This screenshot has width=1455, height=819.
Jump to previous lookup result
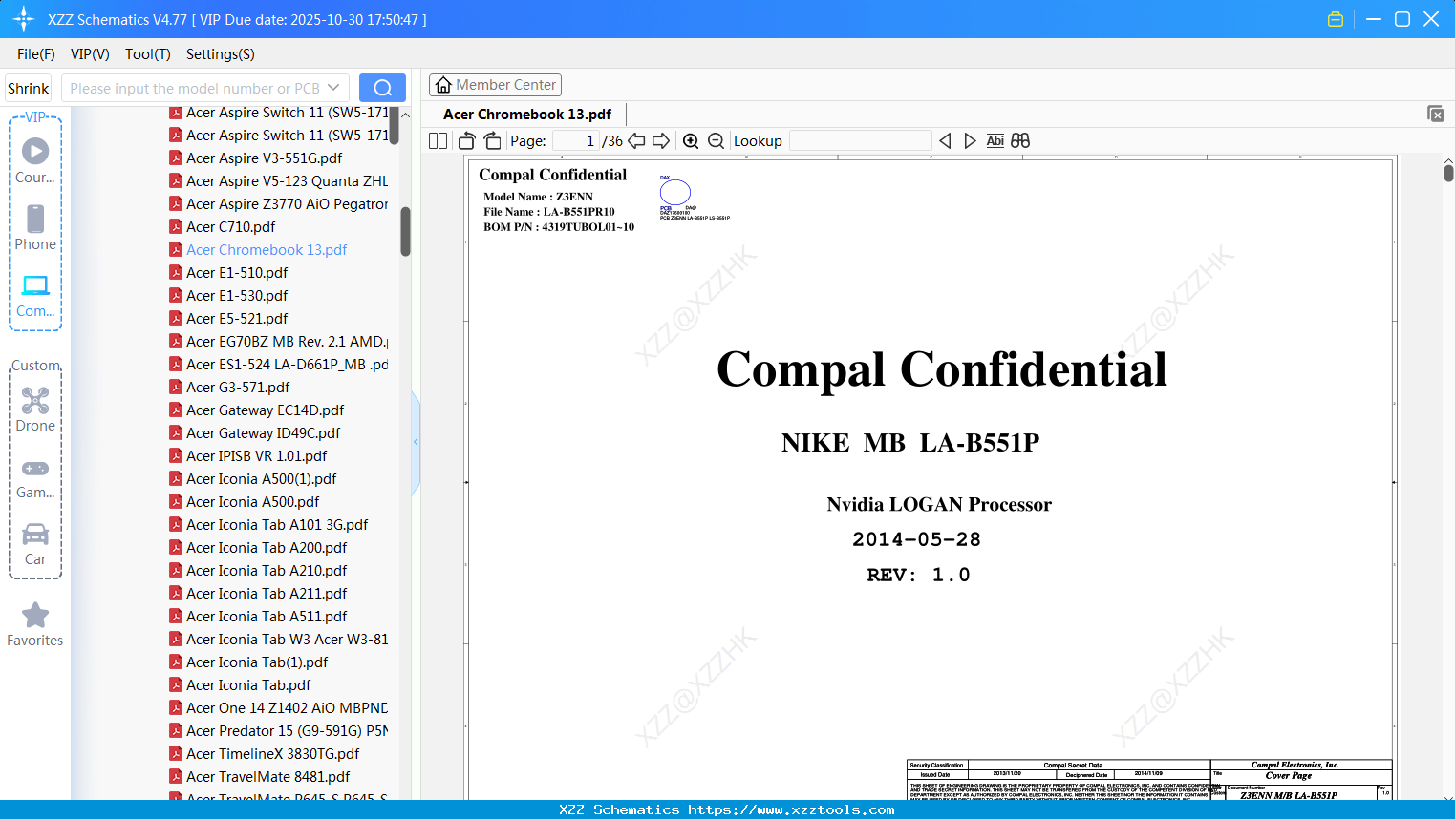coord(945,141)
